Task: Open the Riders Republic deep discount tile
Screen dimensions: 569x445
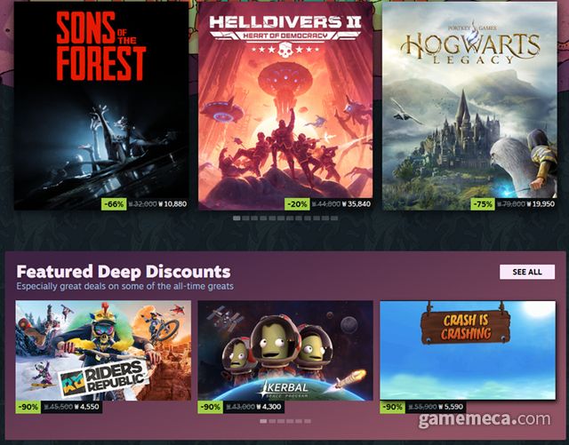Action: [103, 350]
